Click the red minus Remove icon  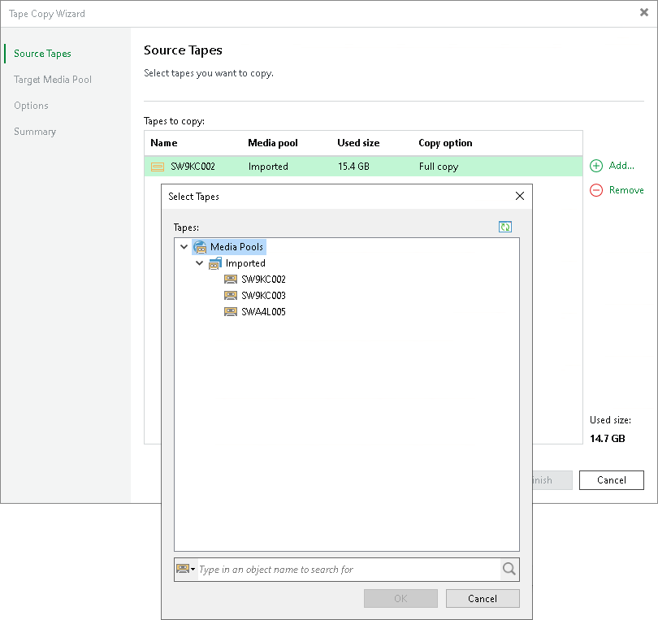596,190
